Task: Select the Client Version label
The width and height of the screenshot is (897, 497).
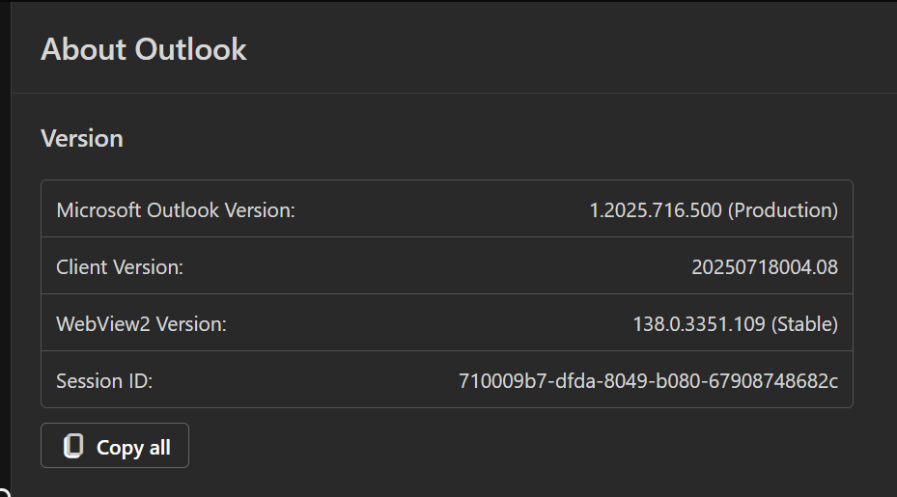Action: pos(120,266)
